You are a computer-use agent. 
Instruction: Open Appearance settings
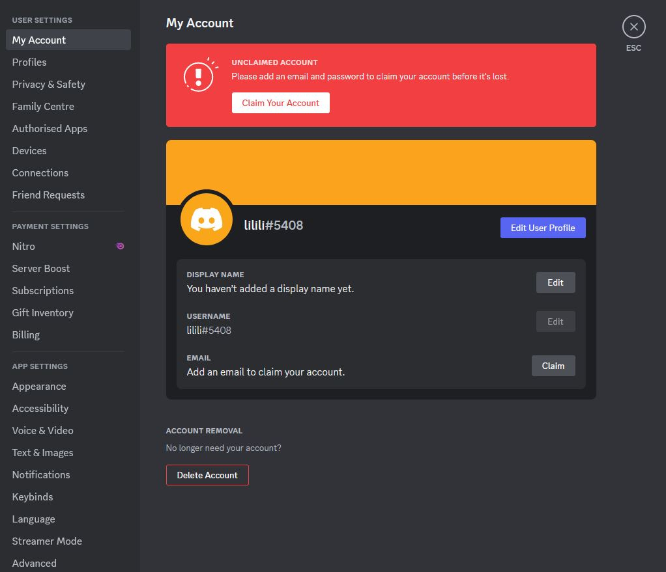coord(68,386)
